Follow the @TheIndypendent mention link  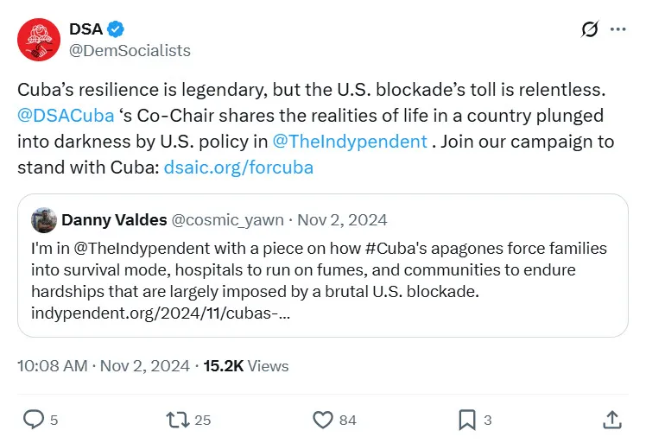(349, 141)
